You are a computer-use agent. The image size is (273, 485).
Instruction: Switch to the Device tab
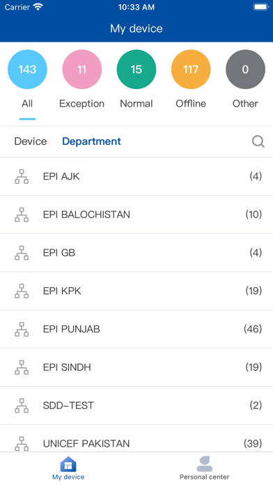[x=31, y=141]
